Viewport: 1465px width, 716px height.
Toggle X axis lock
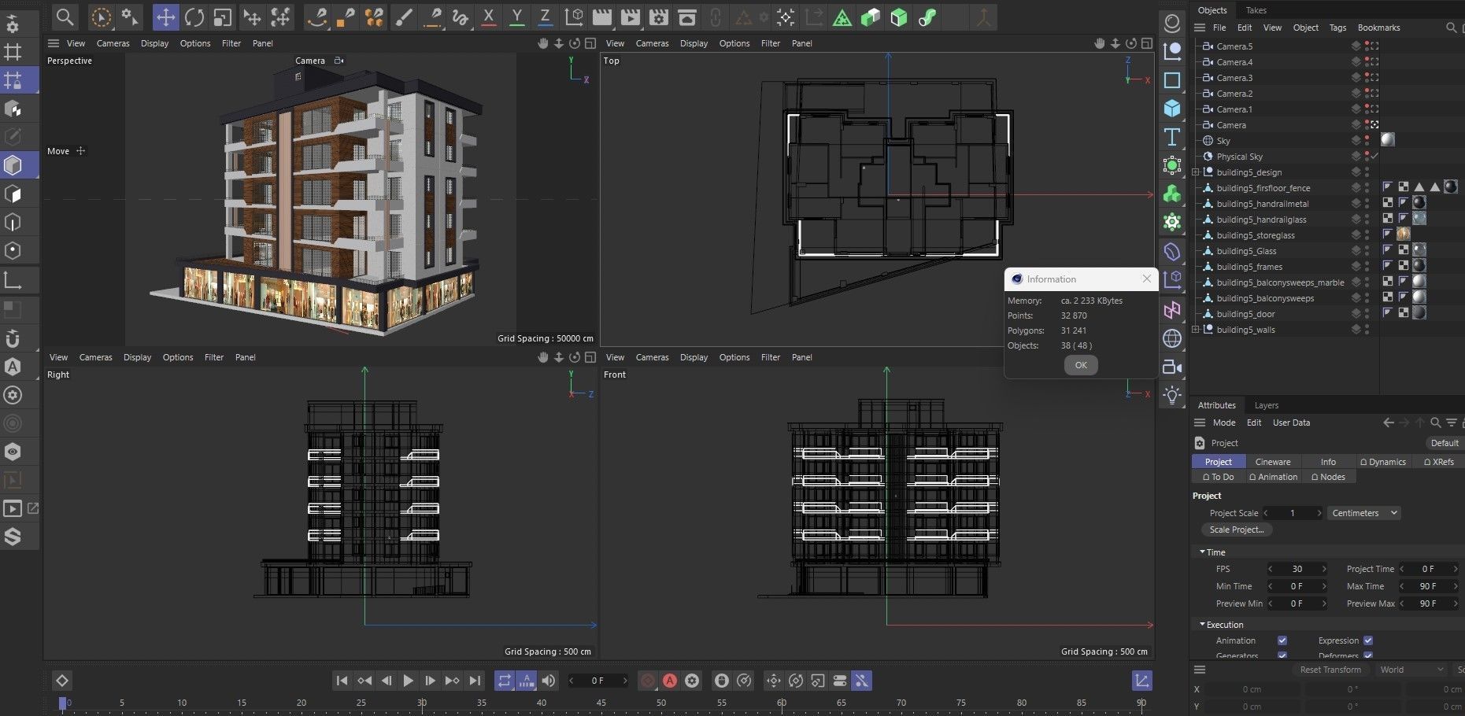coord(489,17)
